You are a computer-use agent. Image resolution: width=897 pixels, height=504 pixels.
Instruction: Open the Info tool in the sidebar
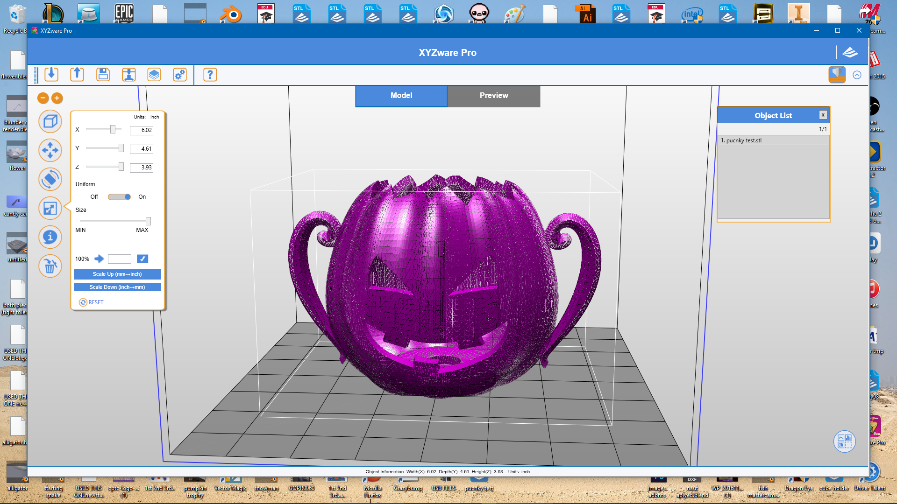50,237
